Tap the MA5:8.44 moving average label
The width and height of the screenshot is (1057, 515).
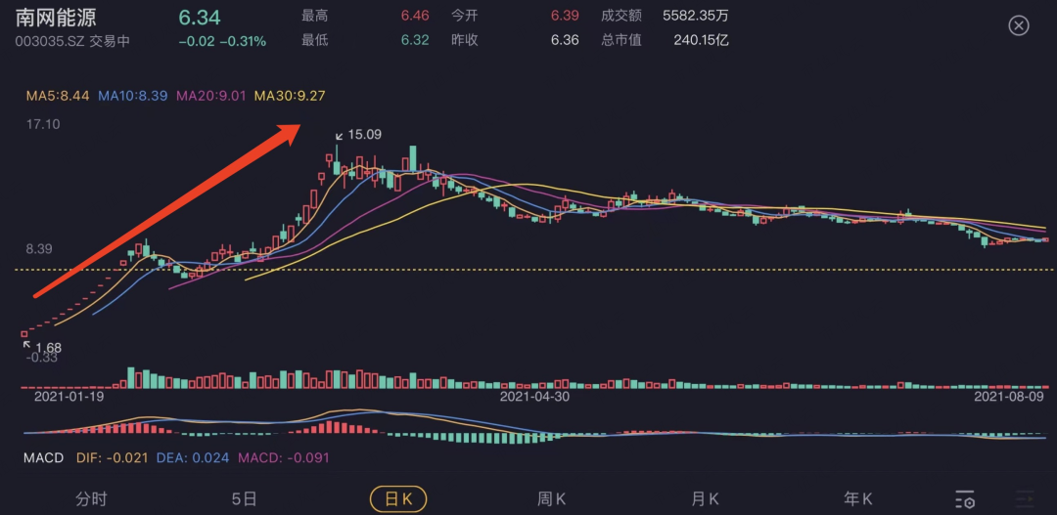58,97
